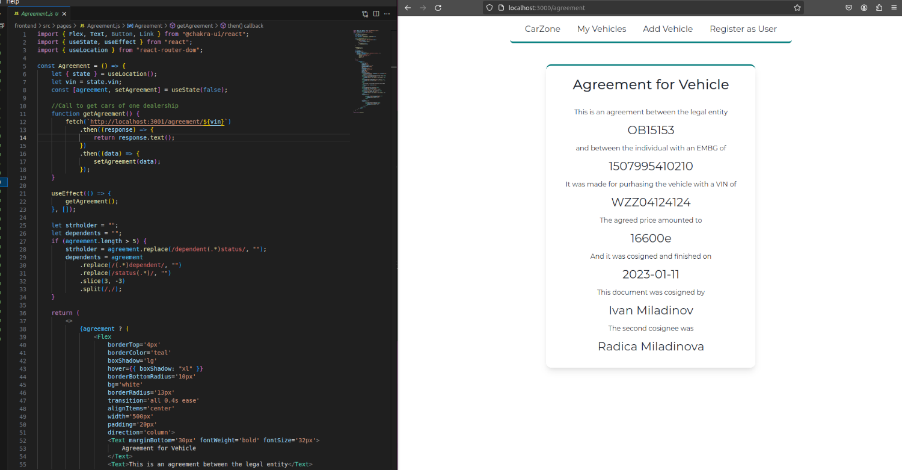Expand the getAgreement breadcrumb

coord(195,26)
